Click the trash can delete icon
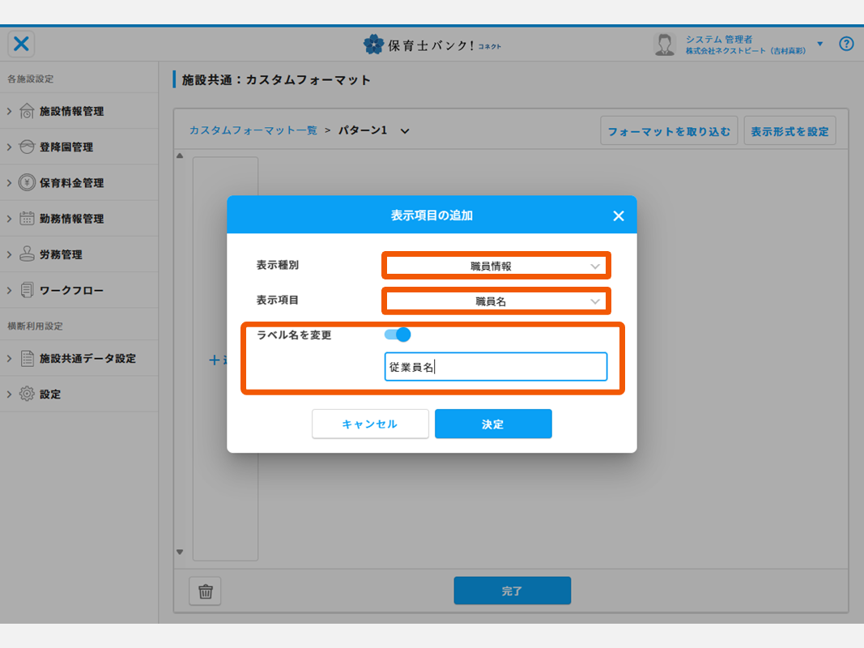Screen dimensions: 864x648 [205, 591]
